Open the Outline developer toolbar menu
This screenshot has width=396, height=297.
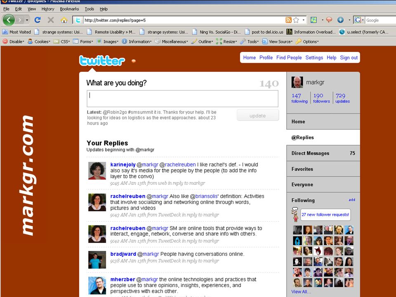(x=202, y=41)
